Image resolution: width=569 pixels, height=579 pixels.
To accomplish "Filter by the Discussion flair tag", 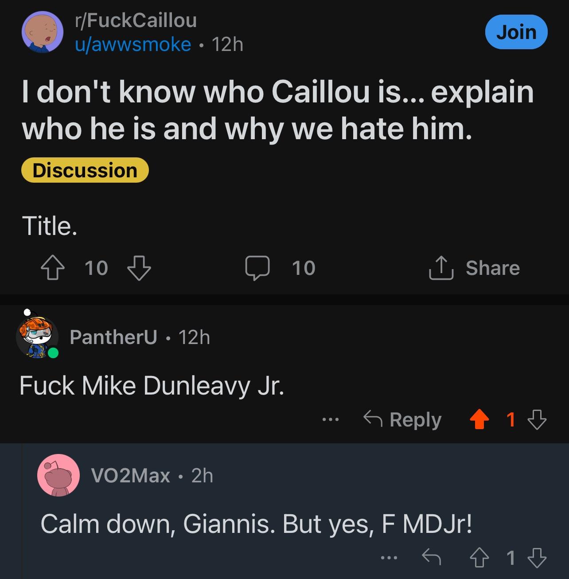I will (x=85, y=170).
